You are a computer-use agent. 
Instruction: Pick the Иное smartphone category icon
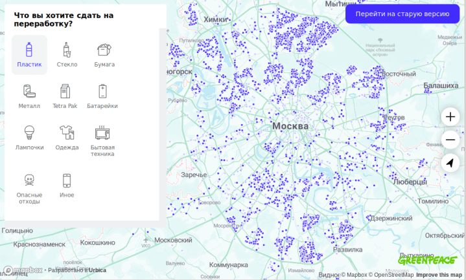point(67,186)
